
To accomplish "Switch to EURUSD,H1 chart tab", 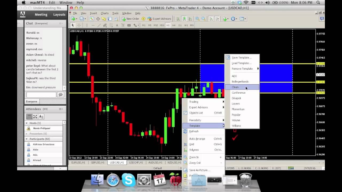I will pos(78,162).
